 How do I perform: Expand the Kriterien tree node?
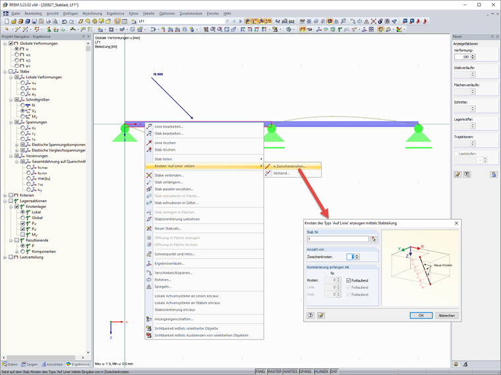[5, 195]
